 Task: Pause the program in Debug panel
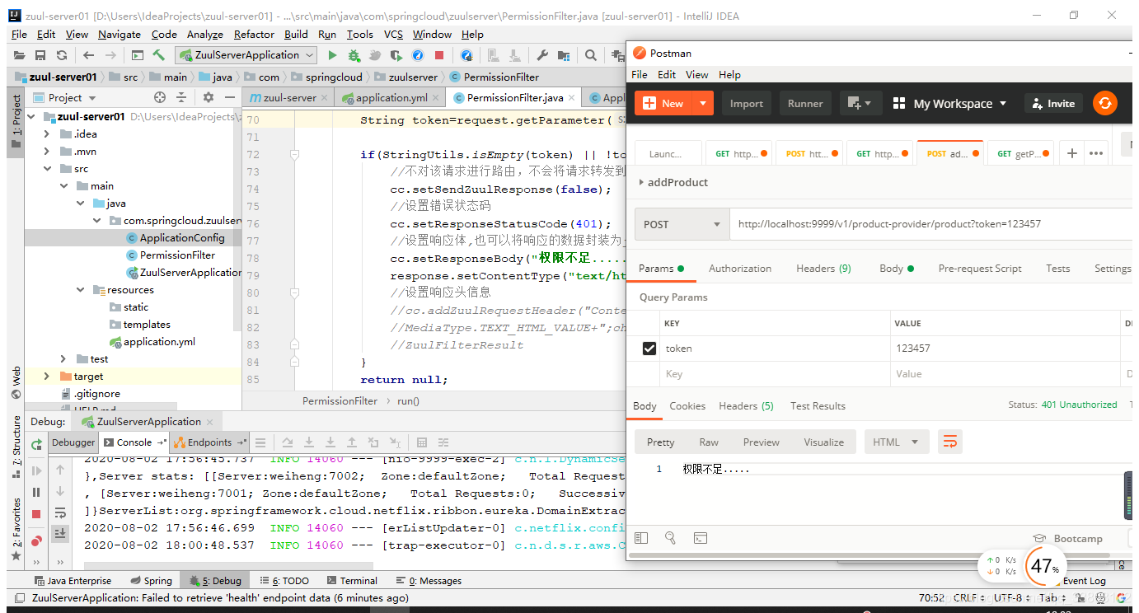pos(36,492)
